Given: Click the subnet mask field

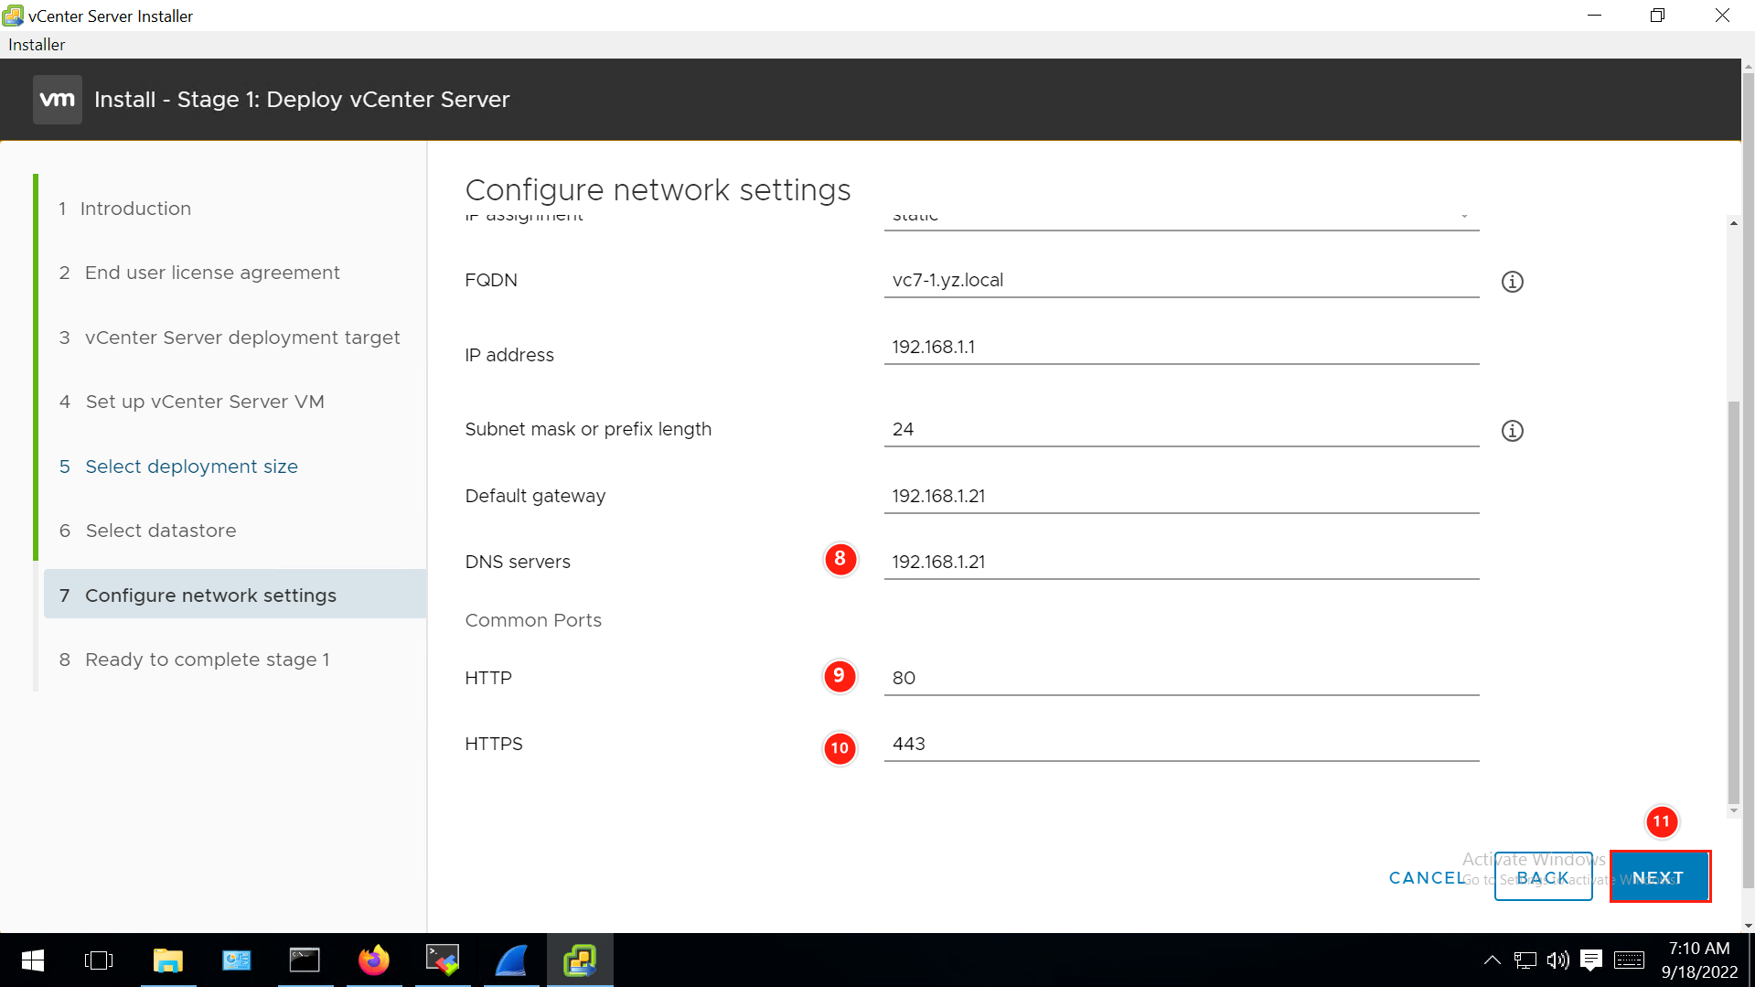Looking at the screenshot, I should [x=1182, y=430].
